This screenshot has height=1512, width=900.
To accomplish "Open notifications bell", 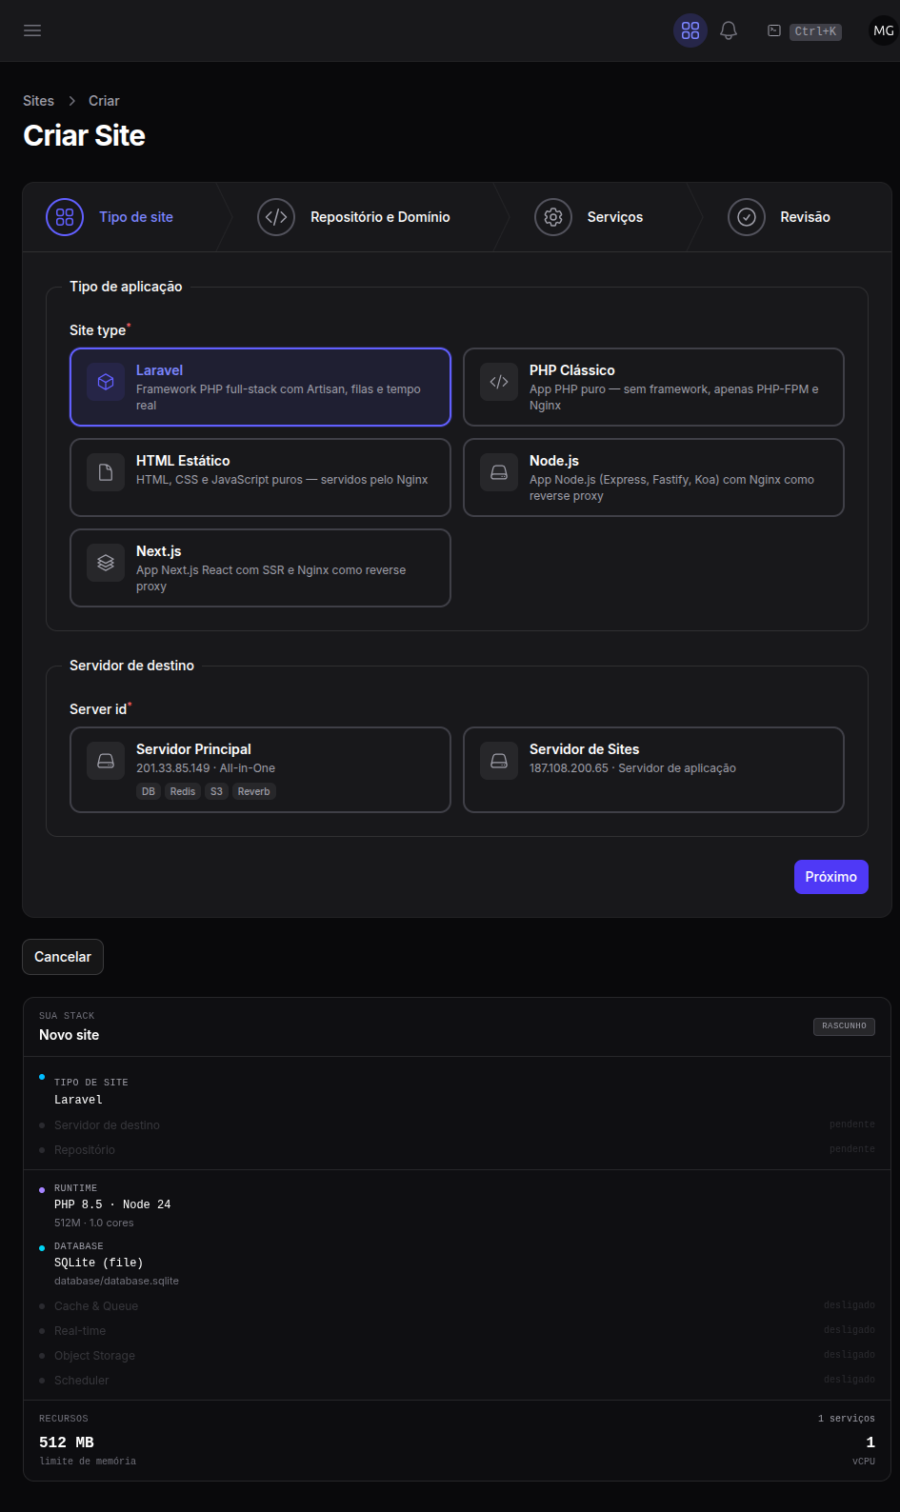I will pos(729,30).
